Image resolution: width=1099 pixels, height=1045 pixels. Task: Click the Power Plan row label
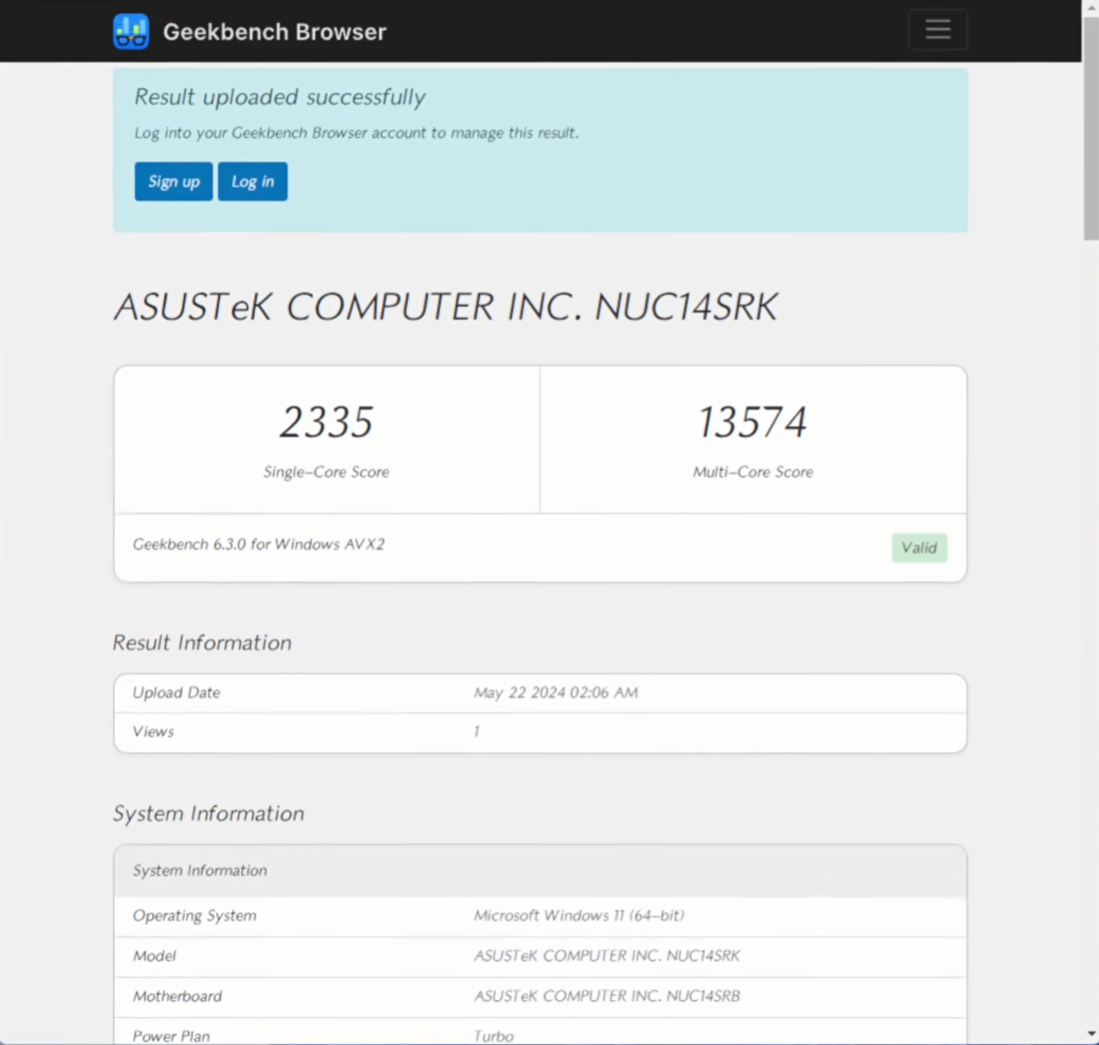point(171,1036)
